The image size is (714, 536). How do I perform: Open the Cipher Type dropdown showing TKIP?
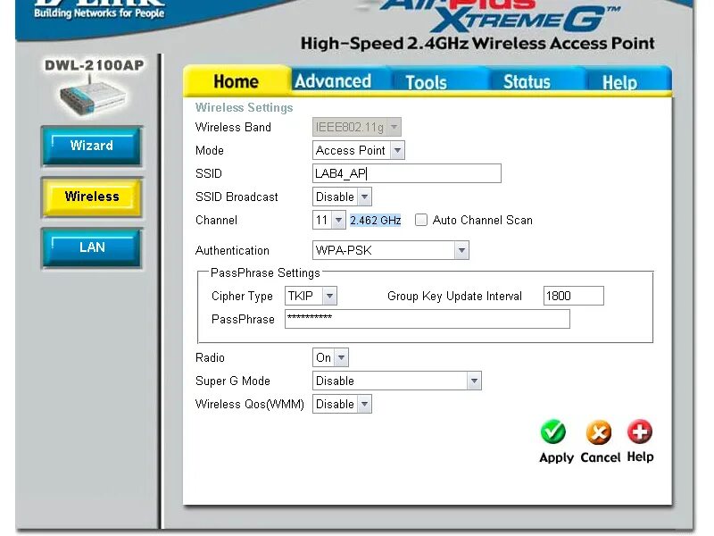click(x=311, y=297)
